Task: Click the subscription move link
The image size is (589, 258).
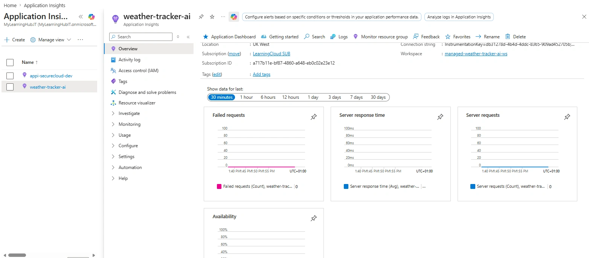Action: click(x=234, y=54)
